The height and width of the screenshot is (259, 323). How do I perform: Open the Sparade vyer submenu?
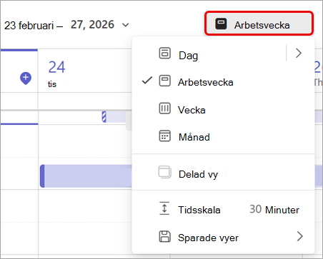[x=224, y=237]
